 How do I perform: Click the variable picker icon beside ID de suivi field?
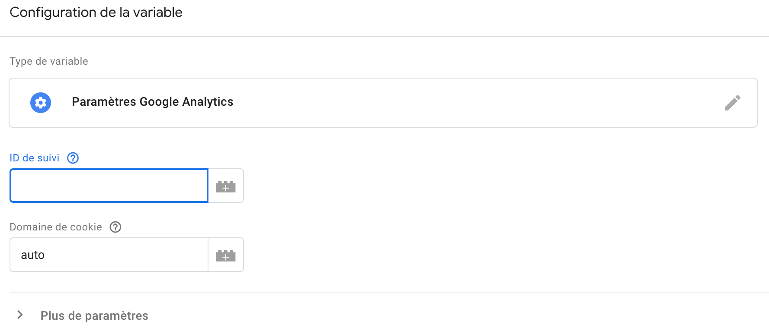(x=226, y=186)
